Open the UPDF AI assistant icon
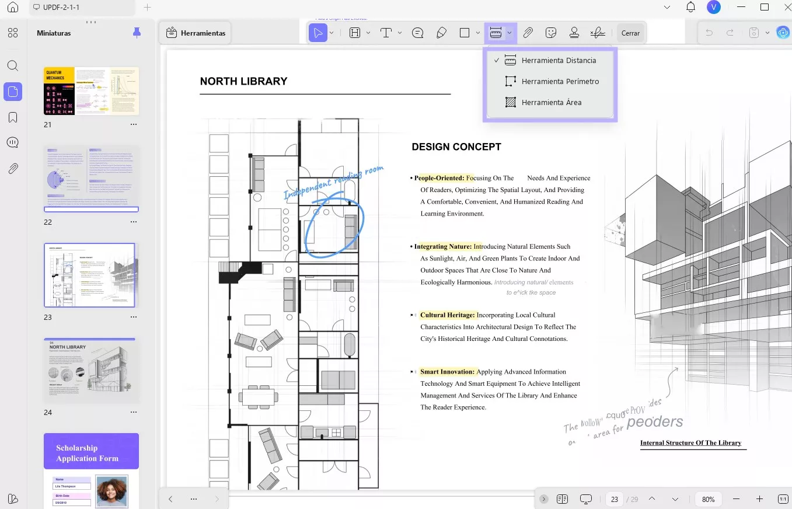792x509 pixels. [783, 33]
